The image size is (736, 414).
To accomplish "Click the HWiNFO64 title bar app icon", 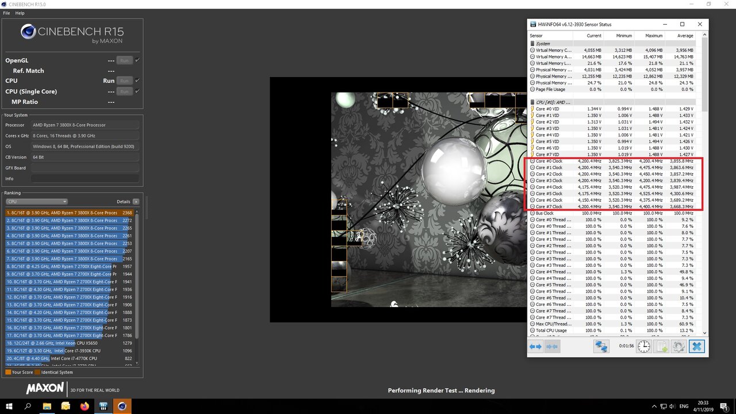I will pyautogui.click(x=533, y=24).
